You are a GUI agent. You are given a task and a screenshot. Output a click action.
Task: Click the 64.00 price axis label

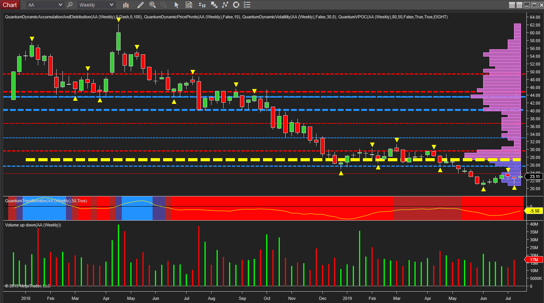pos(534,17)
